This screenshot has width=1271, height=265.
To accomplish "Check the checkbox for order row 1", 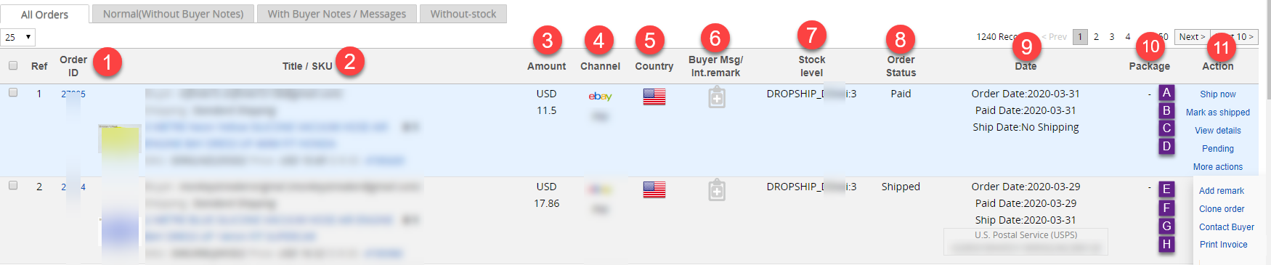I will click(13, 93).
